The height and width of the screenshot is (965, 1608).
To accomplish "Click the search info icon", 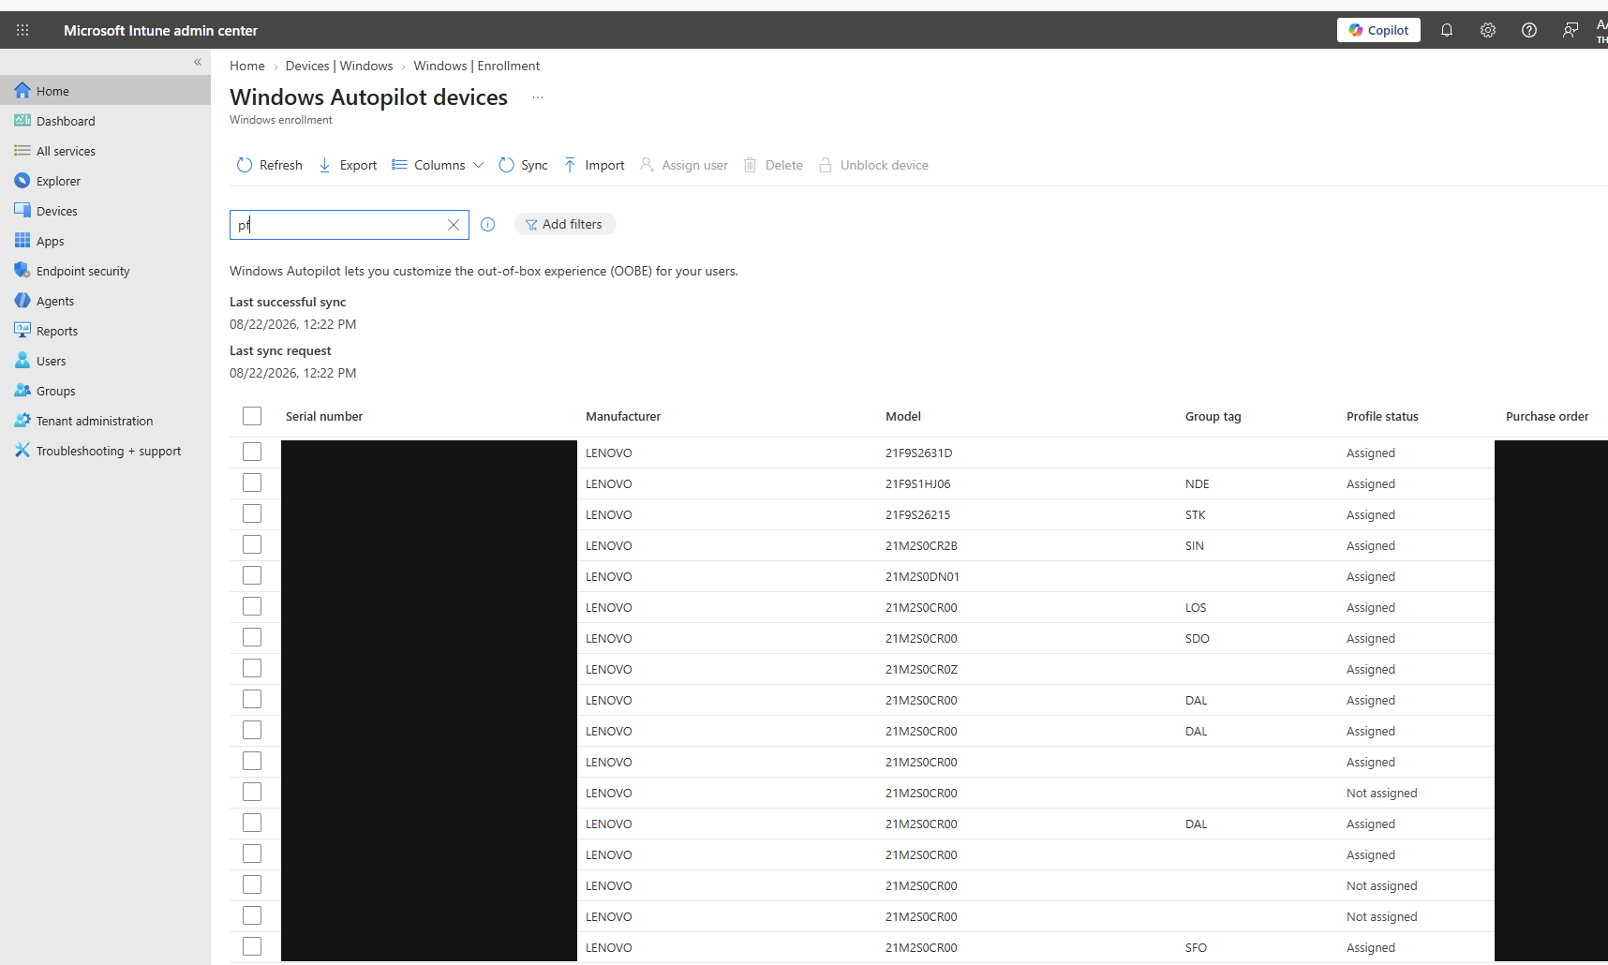I will (488, 224).
